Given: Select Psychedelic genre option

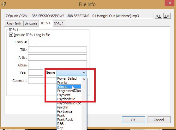Looking at the screenshot, I should coord(69,99).
